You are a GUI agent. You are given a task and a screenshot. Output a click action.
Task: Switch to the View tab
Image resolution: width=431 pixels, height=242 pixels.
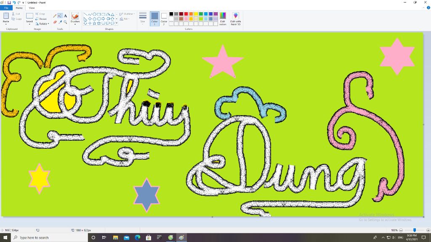tap(32, 8)
